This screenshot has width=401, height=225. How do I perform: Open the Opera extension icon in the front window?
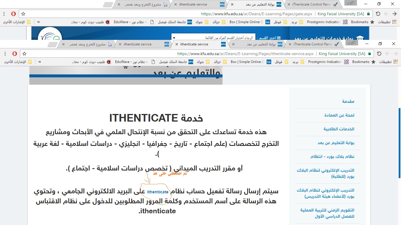15,54
